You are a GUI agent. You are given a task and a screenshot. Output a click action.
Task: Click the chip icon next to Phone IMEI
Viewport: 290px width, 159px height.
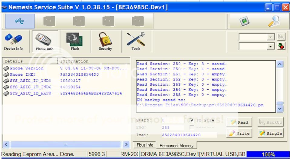pyautogui.click(x=6, y=75)
